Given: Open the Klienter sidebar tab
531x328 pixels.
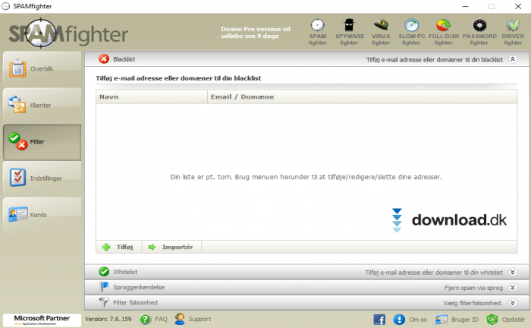Looking at the screenshot, I should click(x=42, y=106).
